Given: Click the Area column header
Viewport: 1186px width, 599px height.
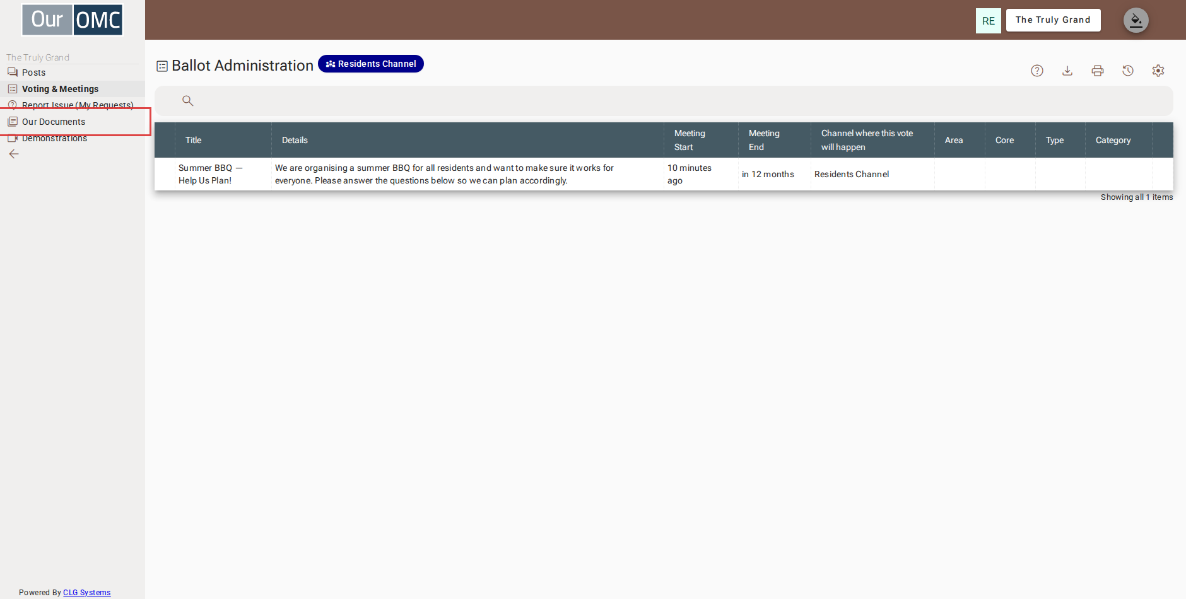Looking at the screenshot, I should [x=960, y=140].
